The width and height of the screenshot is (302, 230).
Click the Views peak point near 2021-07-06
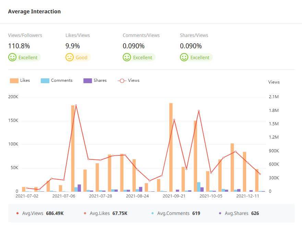[76, 105]
